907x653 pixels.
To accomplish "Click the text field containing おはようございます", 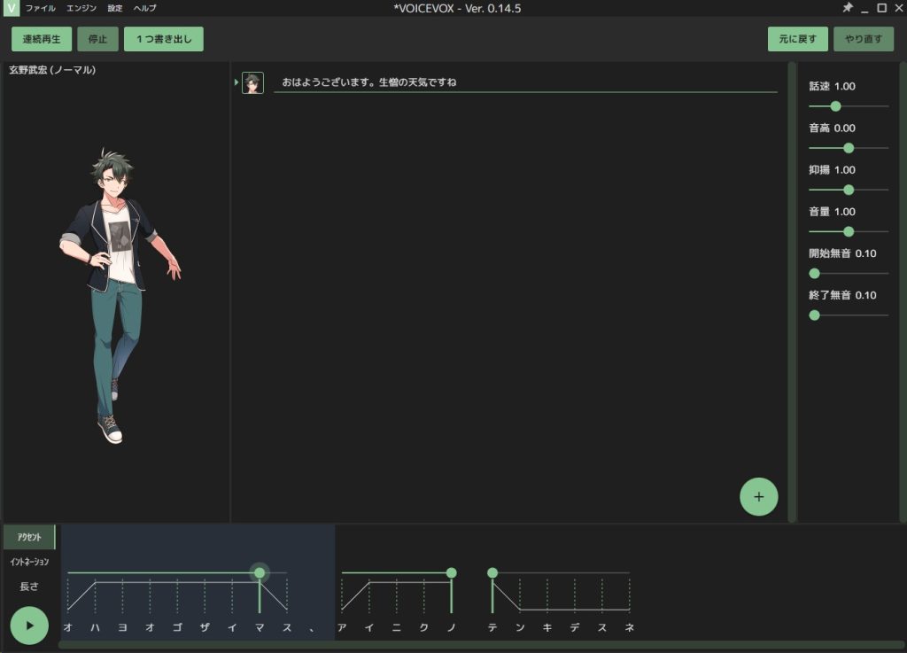I will [x=525, y=82].
